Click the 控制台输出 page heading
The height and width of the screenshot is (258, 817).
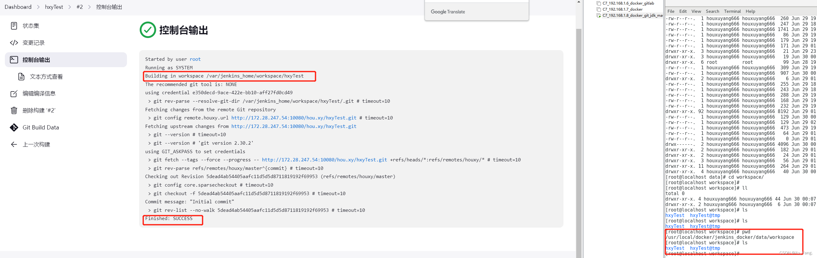pos(183,30)
